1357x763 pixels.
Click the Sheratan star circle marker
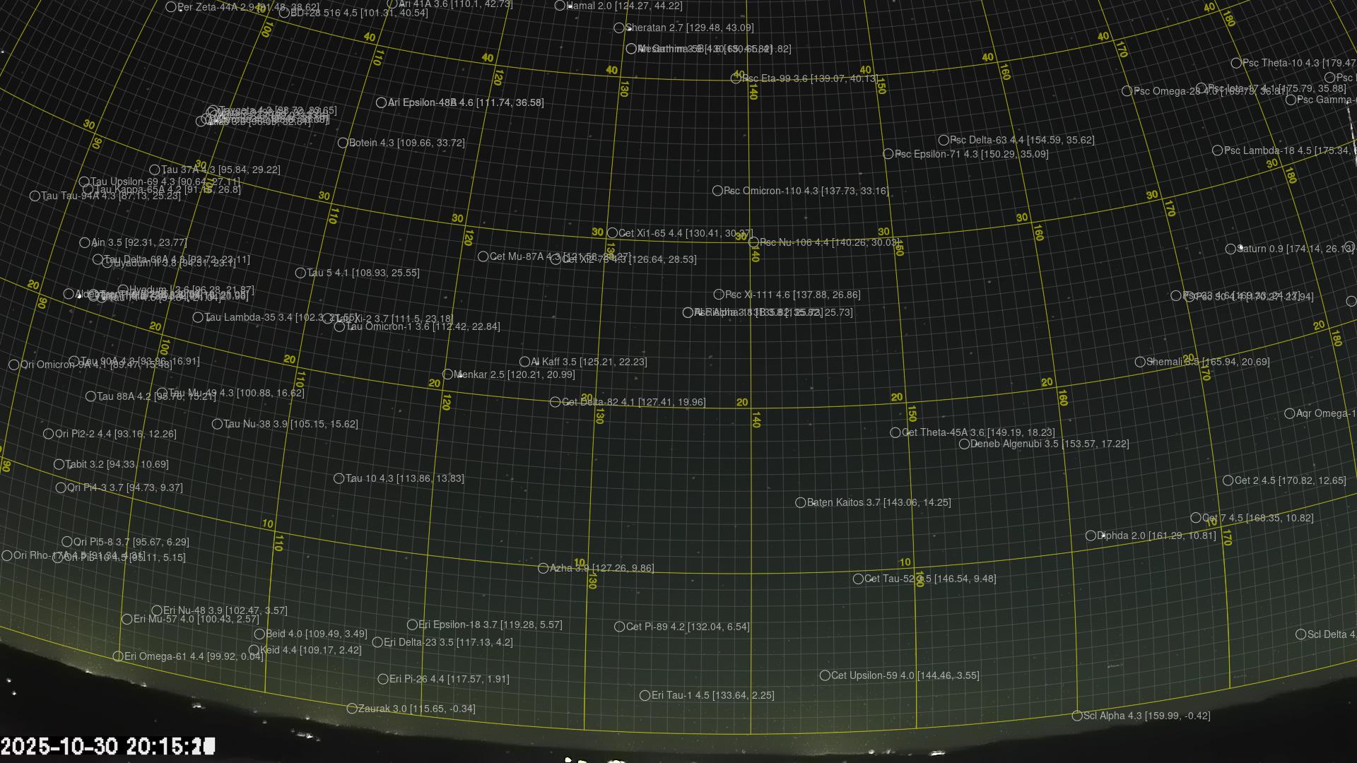[x=619, y=28]
